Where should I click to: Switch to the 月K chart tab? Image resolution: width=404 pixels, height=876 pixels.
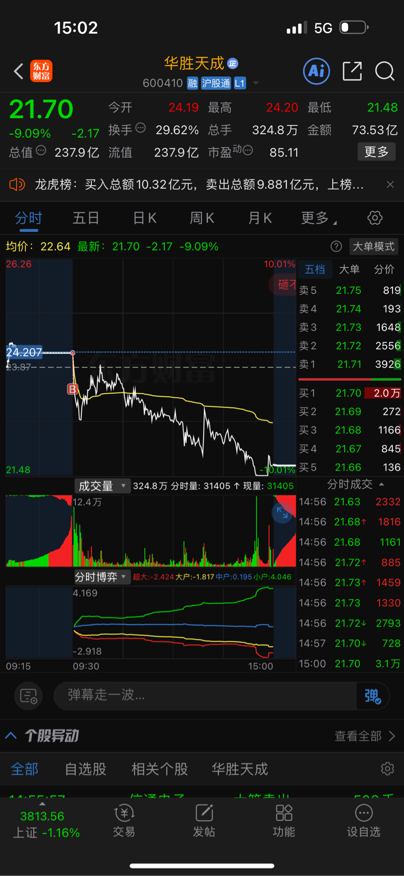pyautogui.click(x=260, y=218)
